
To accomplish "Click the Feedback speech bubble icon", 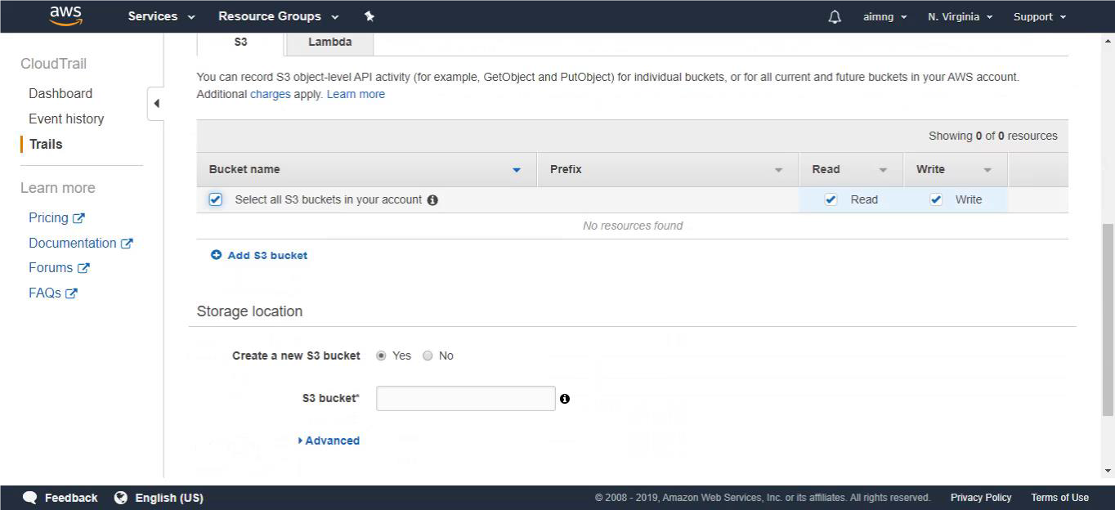I will pyautogui.click(x=30, y=498).
